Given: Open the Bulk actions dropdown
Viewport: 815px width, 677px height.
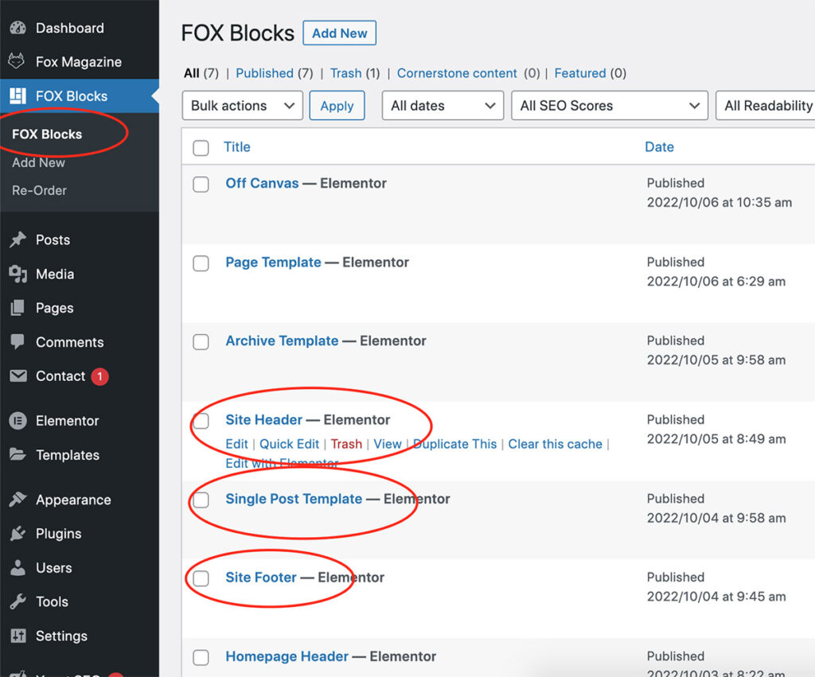Looking at the screenshot, I should pos(242,106).
